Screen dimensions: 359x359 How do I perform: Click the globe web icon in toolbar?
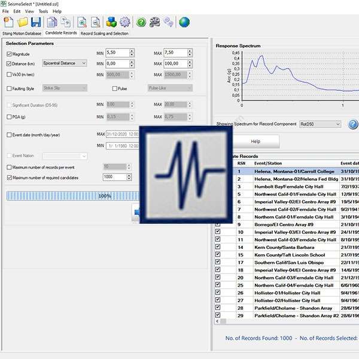[x=184, y=23]
